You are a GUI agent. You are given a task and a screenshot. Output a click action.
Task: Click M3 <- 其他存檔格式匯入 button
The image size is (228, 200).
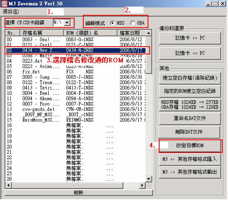point(190,159)
